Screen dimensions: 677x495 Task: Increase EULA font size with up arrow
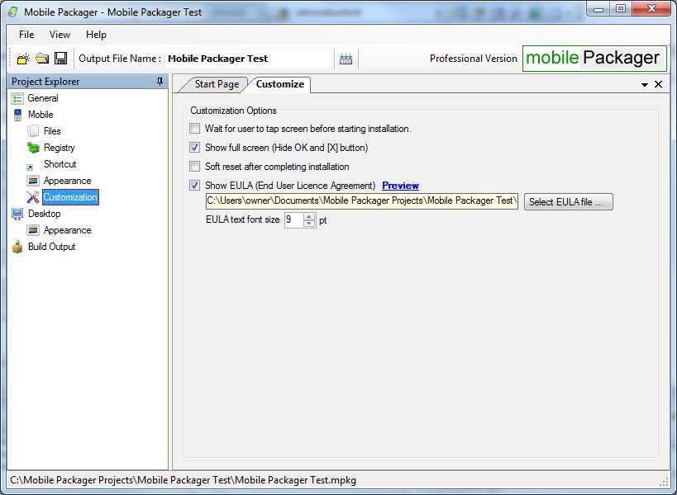pyautogui.click(x=309, y=217)
